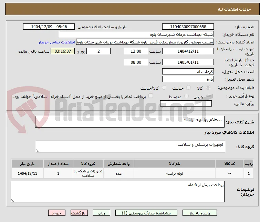This screenshot has width=260, height=222.
Task: Toggle the اسناد خزانه اسلامی payment checkbox
Action: 150,96
